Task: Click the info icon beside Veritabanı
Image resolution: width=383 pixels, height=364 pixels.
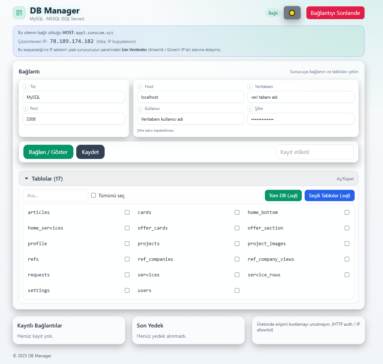Action: [x=250, y=87]
